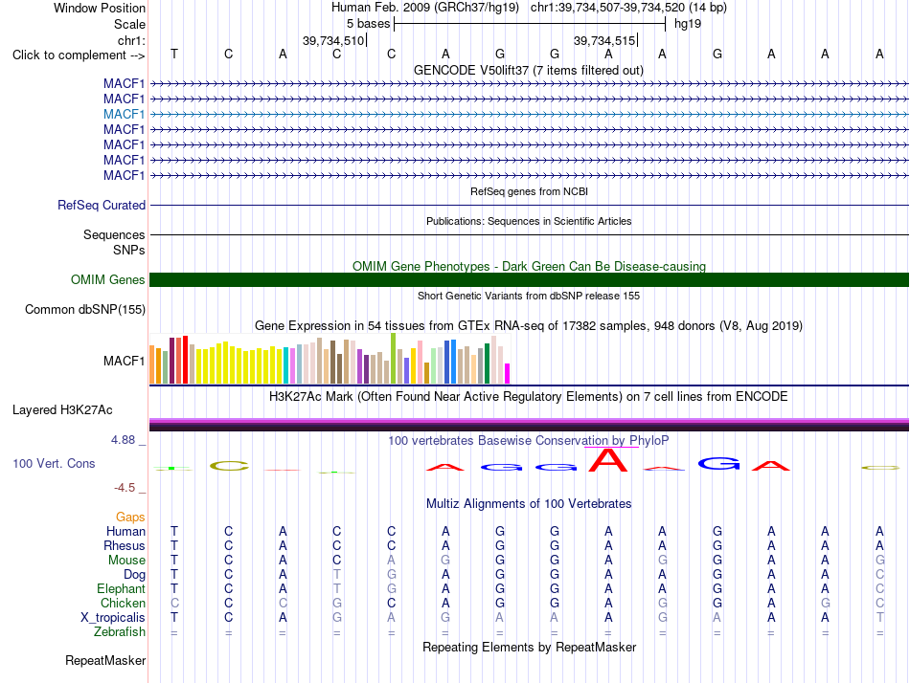
Task: Click the Layered H3K27Ac signal band
Action: click(529, 425)
